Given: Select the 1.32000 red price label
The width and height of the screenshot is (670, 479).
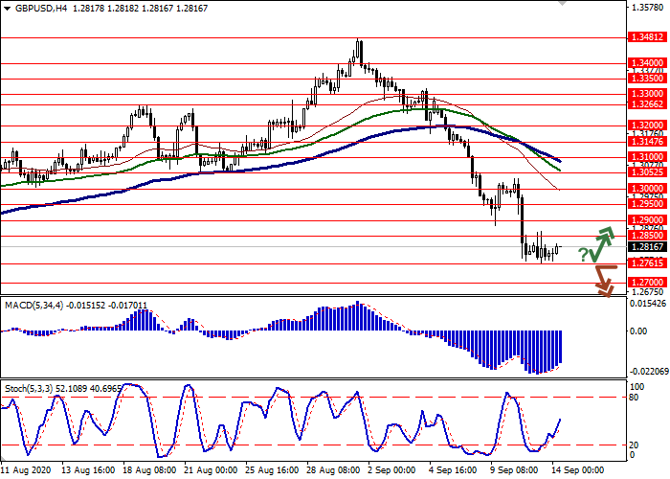Looking at the screenshot, I should click(x=647, y=125).
